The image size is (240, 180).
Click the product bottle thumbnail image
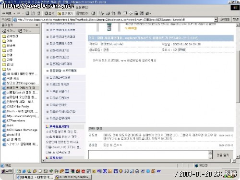(109, 27)
